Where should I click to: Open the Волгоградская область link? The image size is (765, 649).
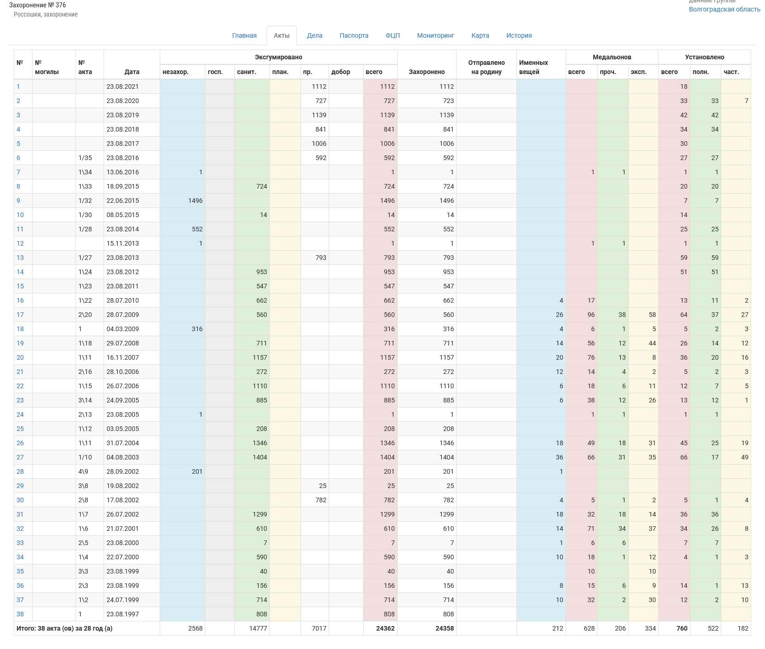[724, 9]
